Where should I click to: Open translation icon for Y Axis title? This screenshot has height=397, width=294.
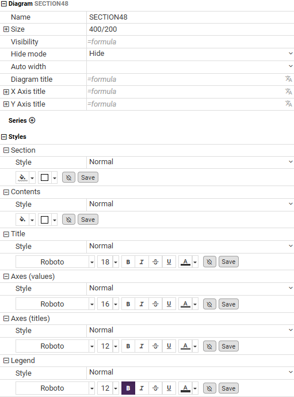click(x=288, y=104)
